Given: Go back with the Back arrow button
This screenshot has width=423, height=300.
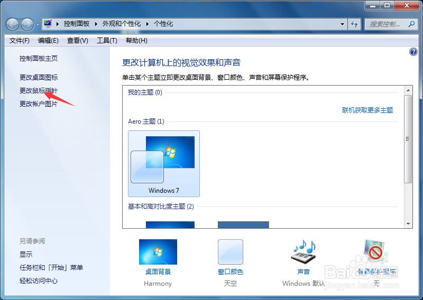Looking at the screenshot, I should coord(12,24).
